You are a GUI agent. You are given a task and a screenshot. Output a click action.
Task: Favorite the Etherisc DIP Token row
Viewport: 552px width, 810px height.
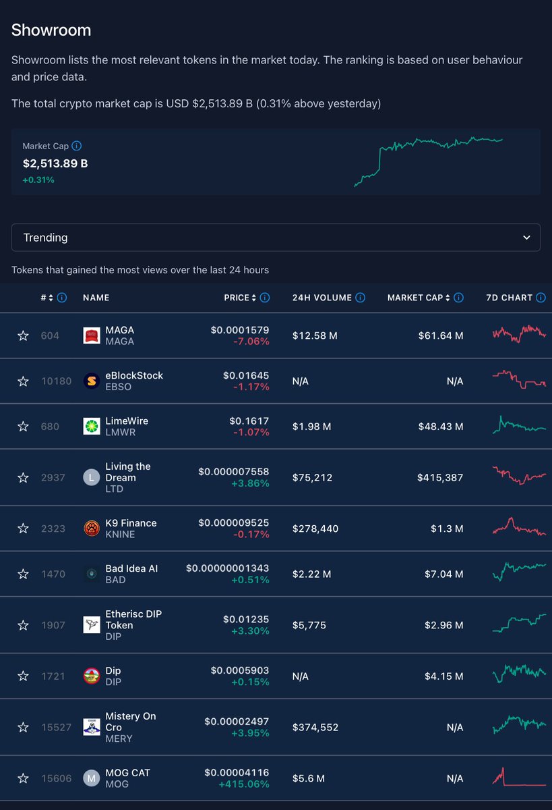pyautogui.click(x=23, y=625)
